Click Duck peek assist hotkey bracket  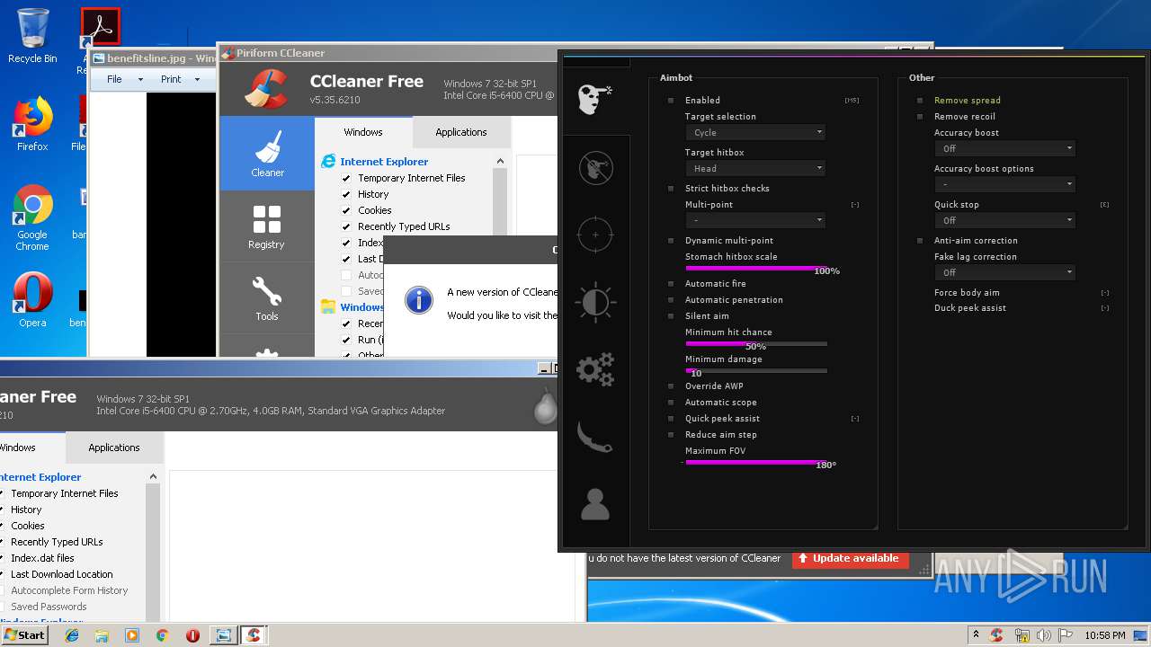1105,308
